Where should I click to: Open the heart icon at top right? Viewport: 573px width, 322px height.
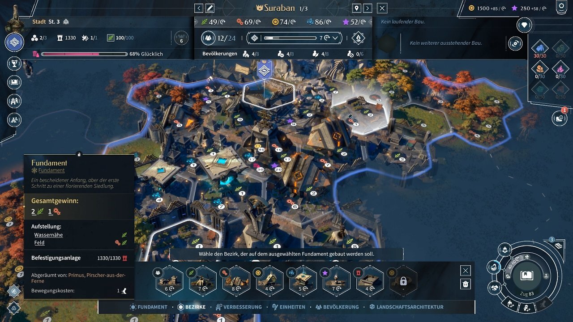pos(524,25)
